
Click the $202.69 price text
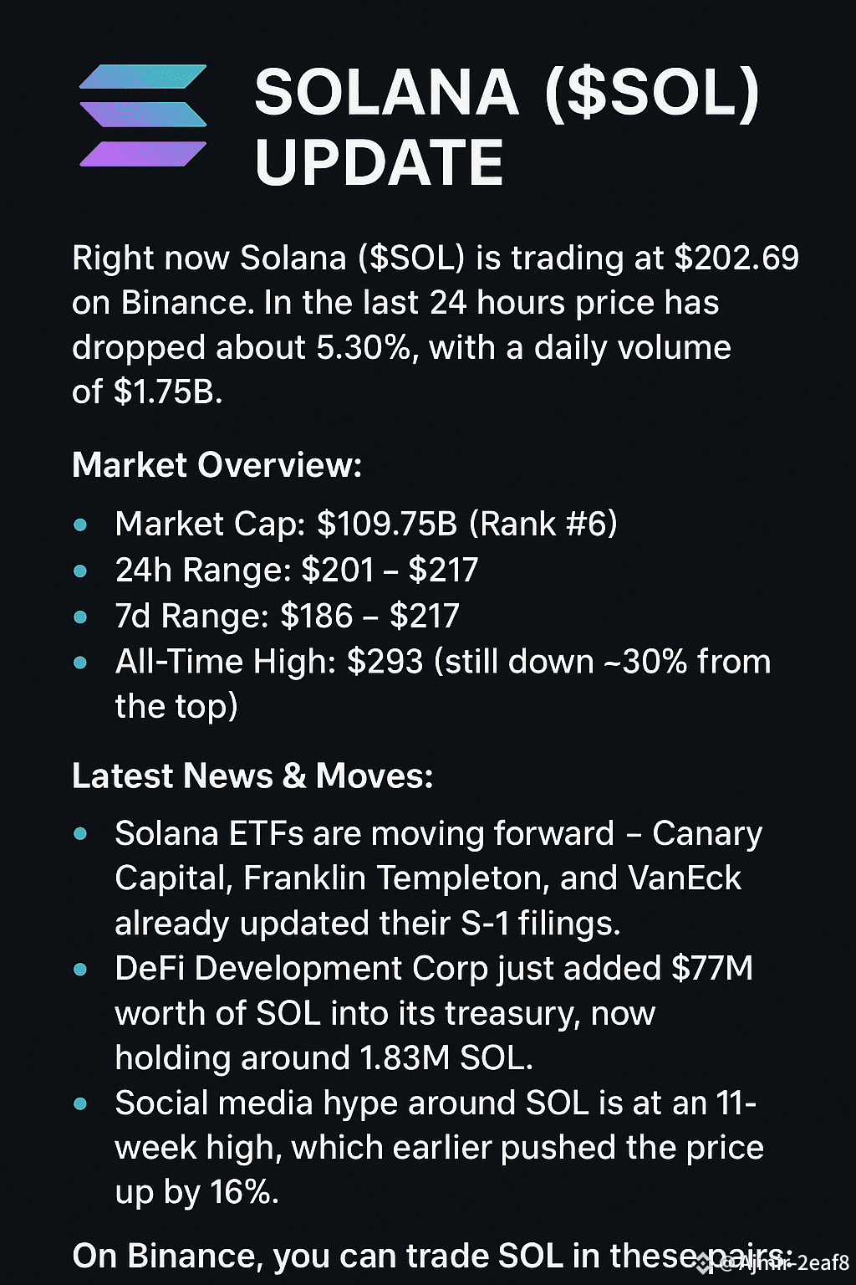[x=736, y=259]
